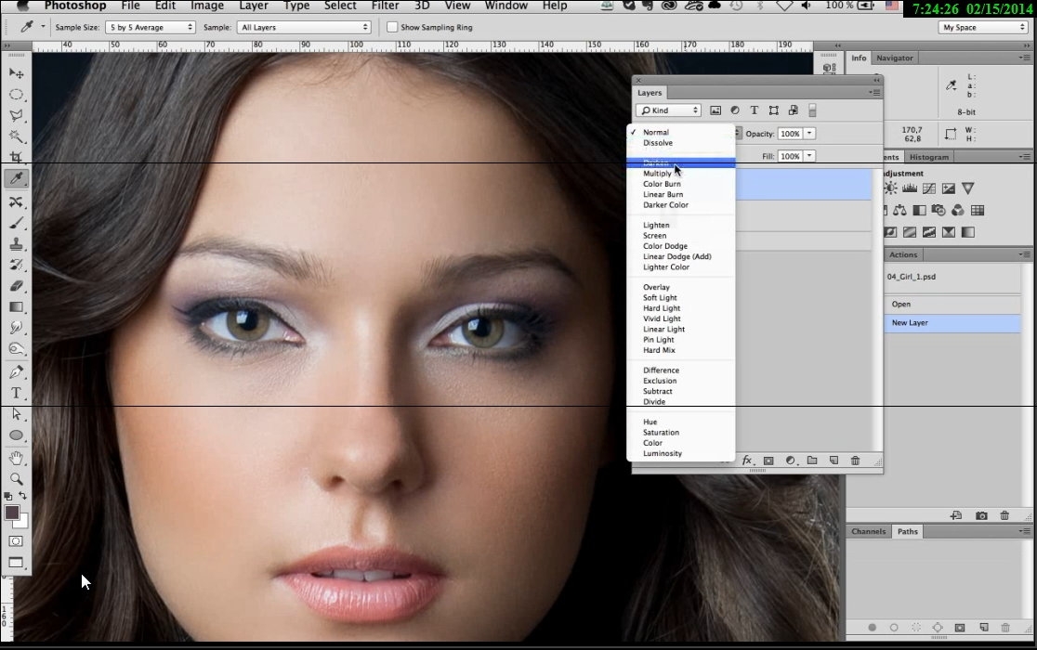Image resolution: width=1037 pixels, height=650 pixels.
Task: Switch to the Navigator tab
Action: 894,58
